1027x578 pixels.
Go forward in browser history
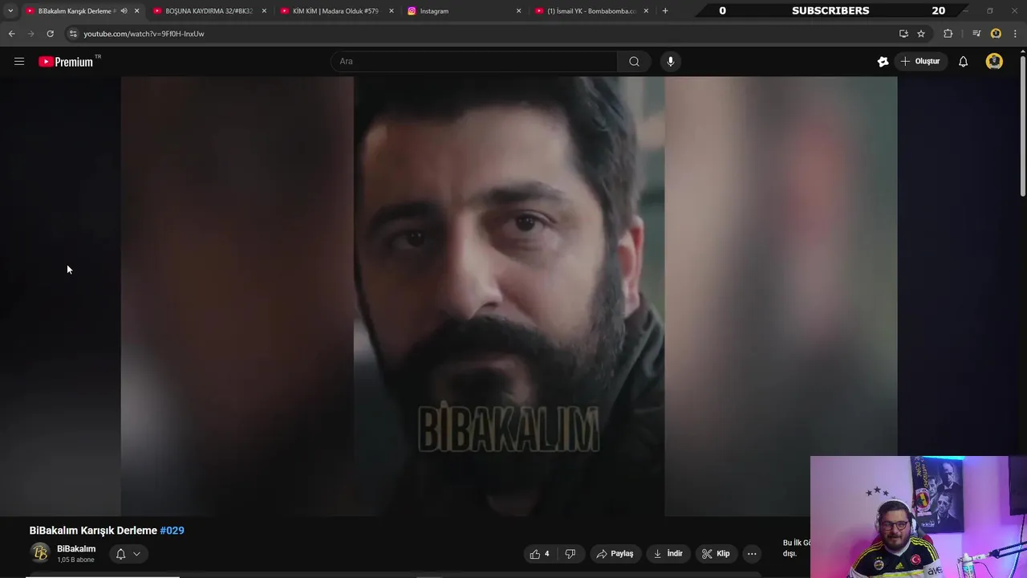coord(30,34)
